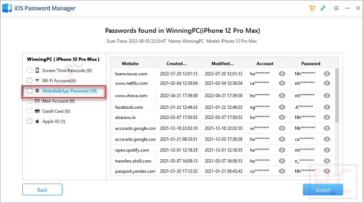Reveal account for google entry created 2021-12-18

(282, 128)
